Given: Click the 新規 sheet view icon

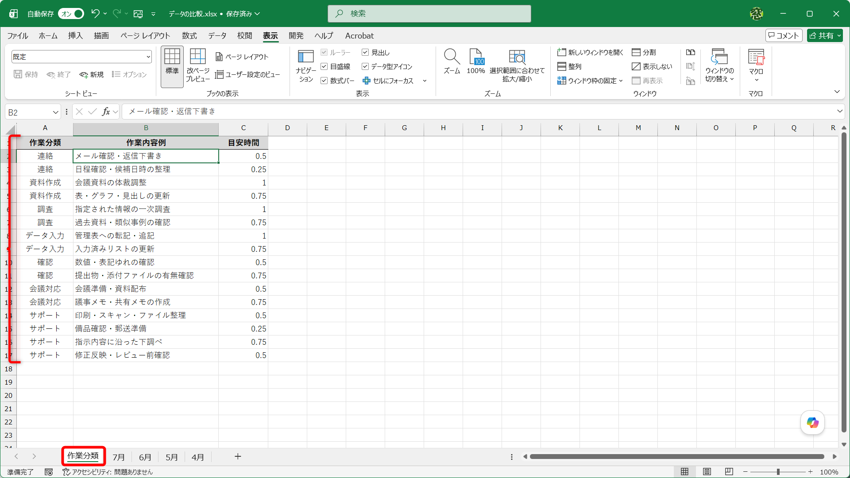Looking at the screenshot, I should [92, 75].
